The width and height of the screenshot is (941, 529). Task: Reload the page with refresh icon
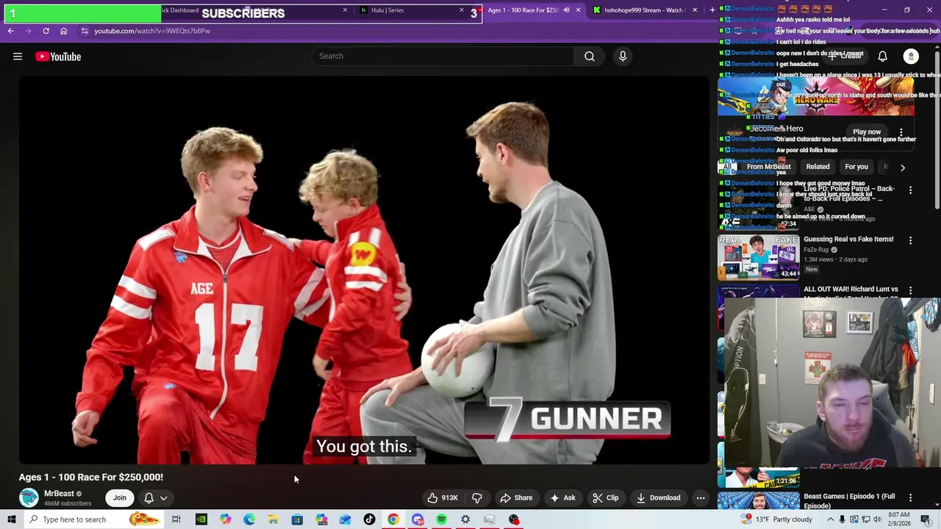(46, 31)
